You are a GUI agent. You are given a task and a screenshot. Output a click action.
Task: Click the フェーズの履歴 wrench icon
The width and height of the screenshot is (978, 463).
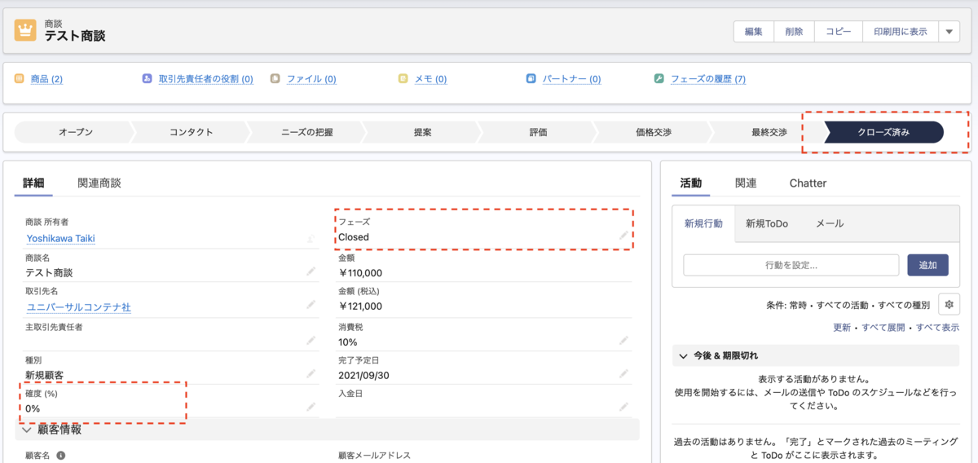click(659, 78)
